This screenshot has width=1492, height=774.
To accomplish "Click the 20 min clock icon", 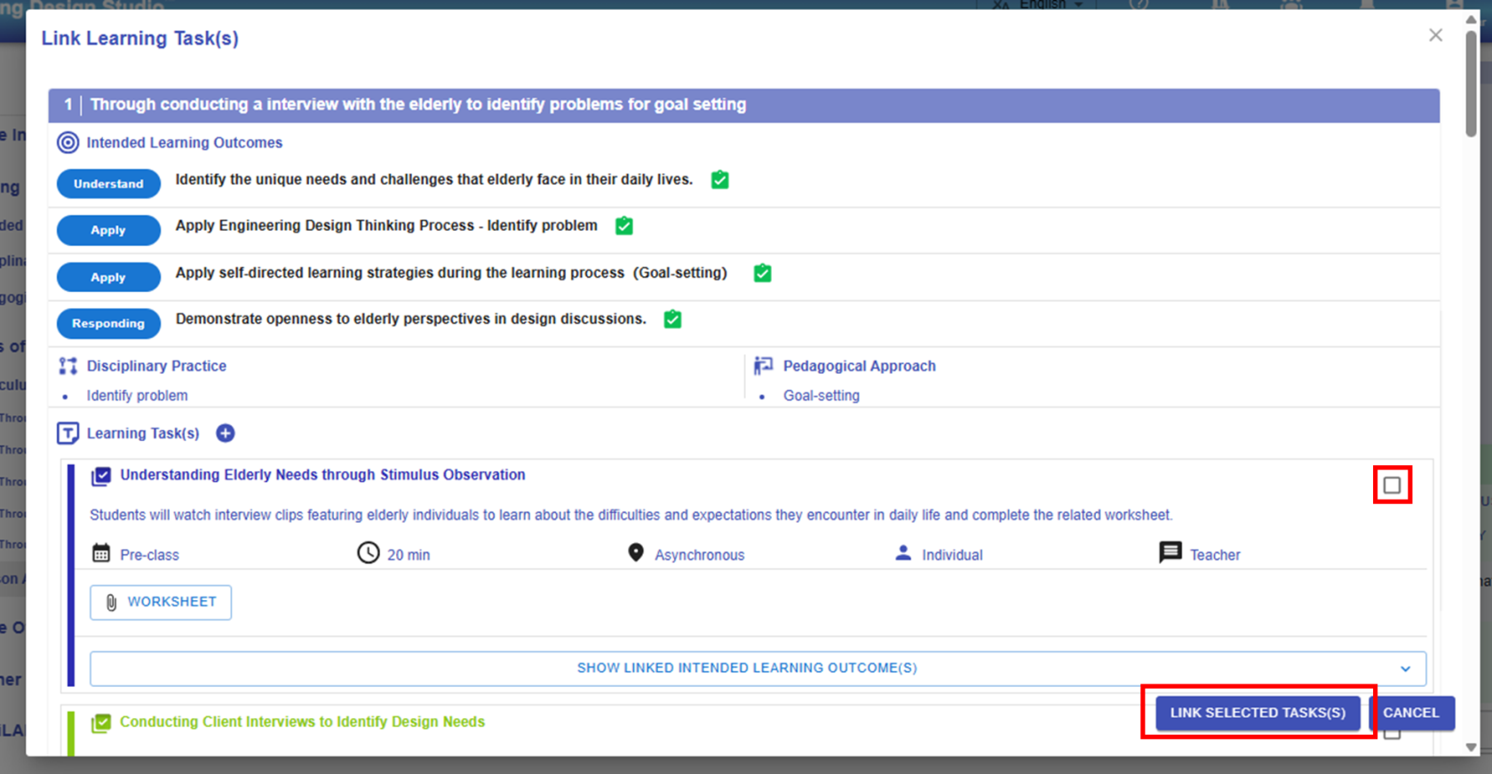I will coord(368,554).
